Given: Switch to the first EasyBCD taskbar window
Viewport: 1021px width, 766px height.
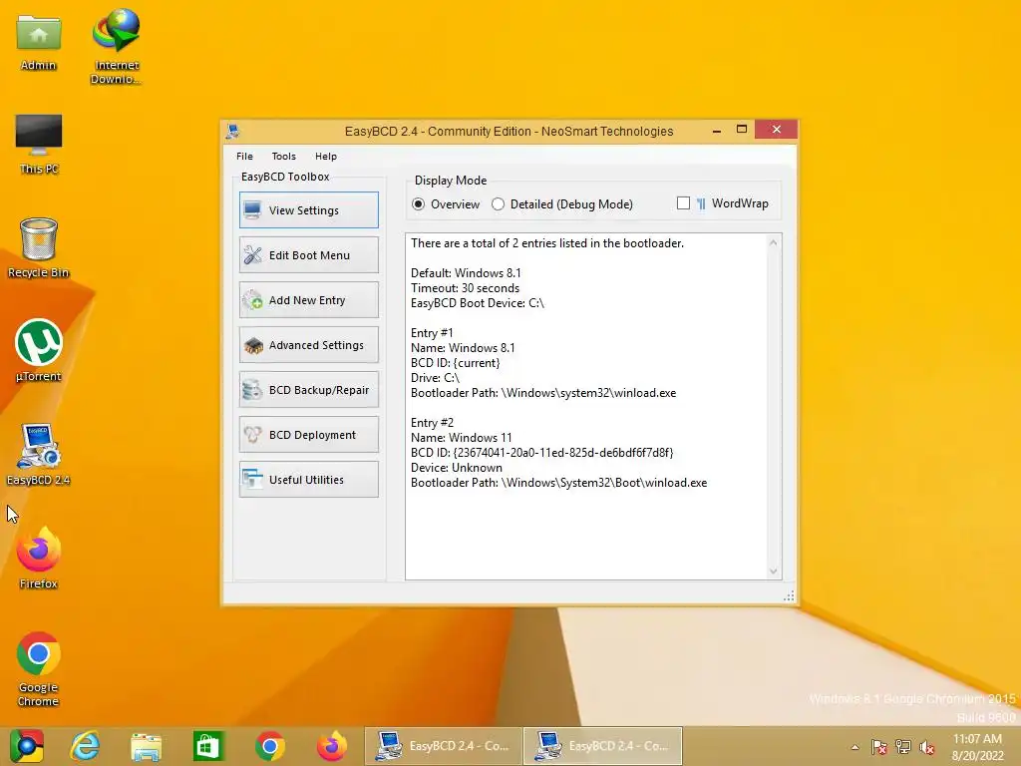Looking at the screenshot, I should pyautogui.click(x=444, y=746).
